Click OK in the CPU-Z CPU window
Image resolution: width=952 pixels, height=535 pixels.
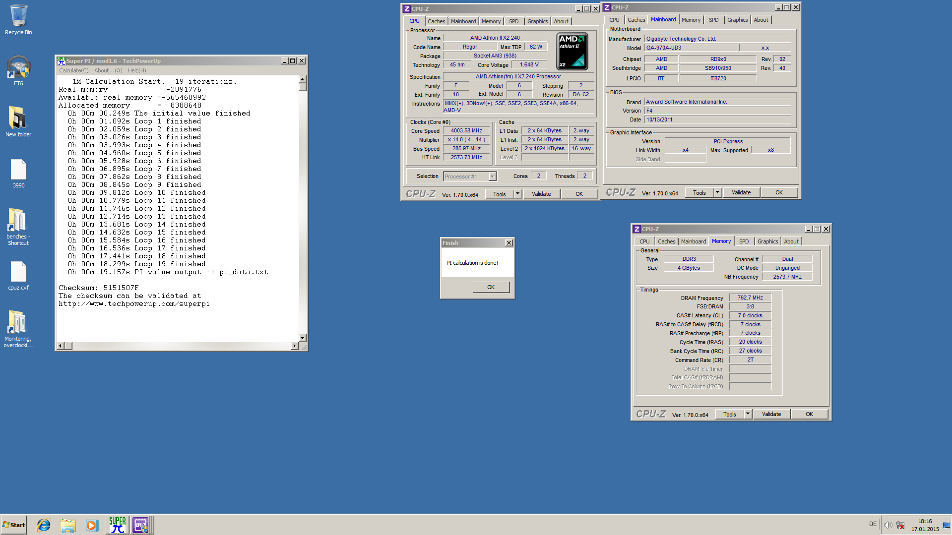tap(579, 194)
